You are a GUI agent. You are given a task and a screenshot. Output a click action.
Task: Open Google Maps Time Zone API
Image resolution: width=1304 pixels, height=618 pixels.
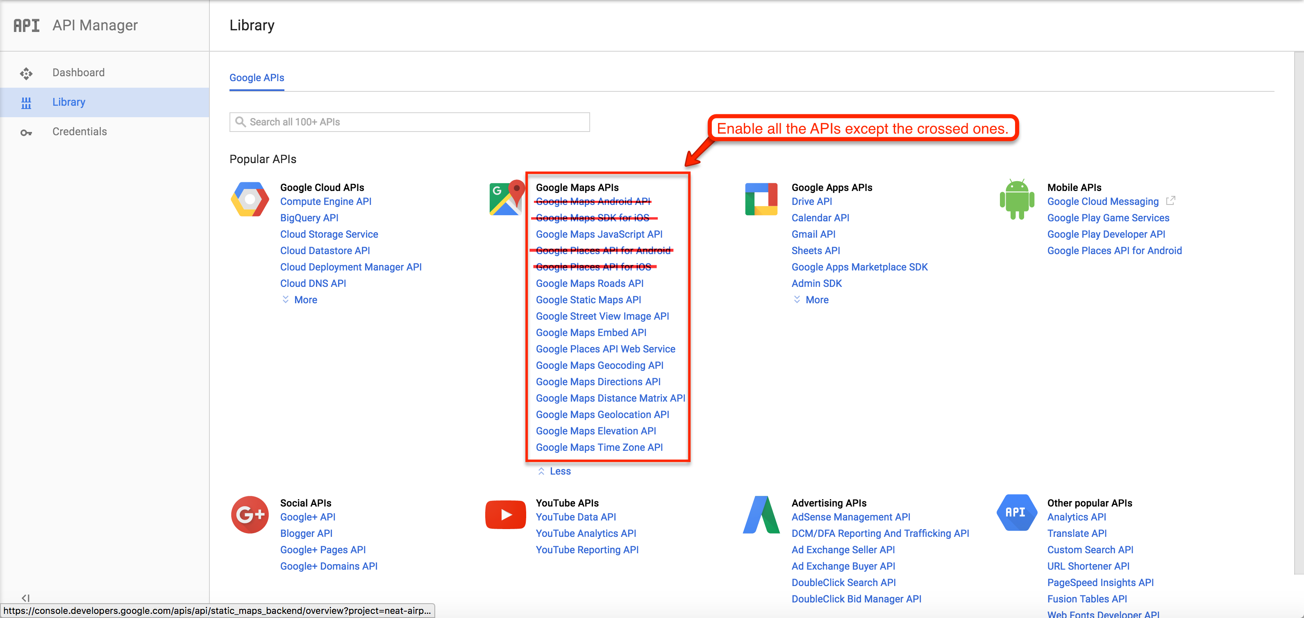click(x=599, y=448)
